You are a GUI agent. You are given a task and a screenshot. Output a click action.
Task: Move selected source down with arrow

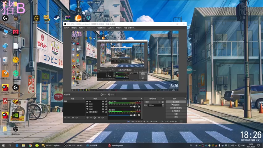102,118
